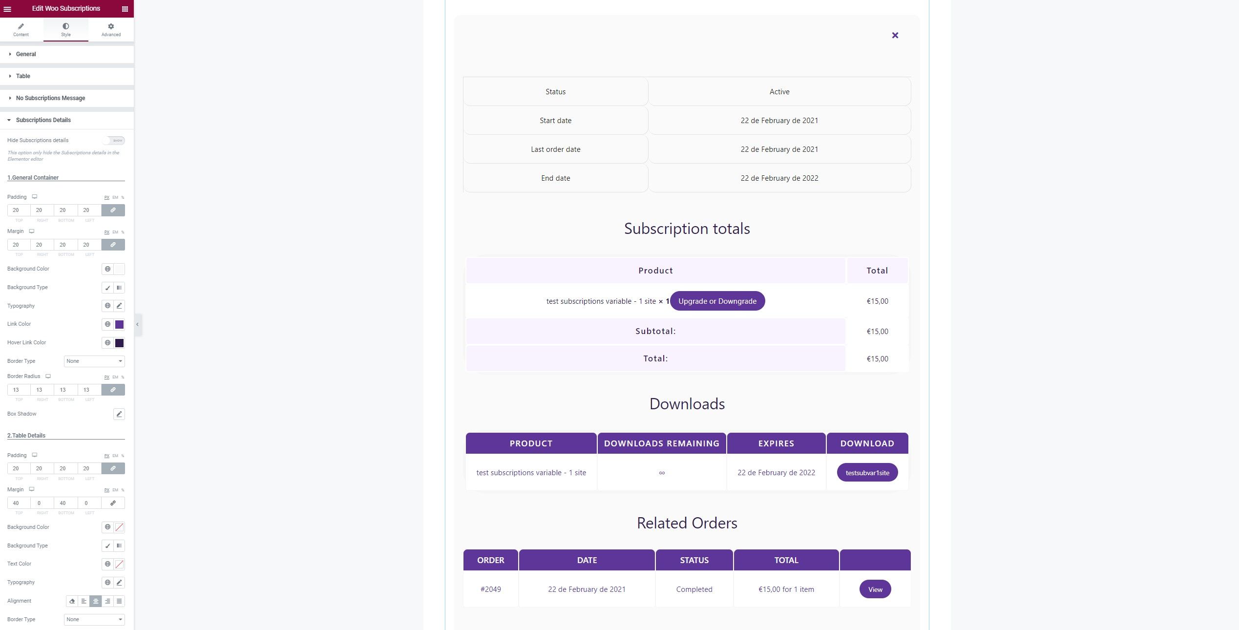Choose center alignment in Table Details

[x=96, y=601]
